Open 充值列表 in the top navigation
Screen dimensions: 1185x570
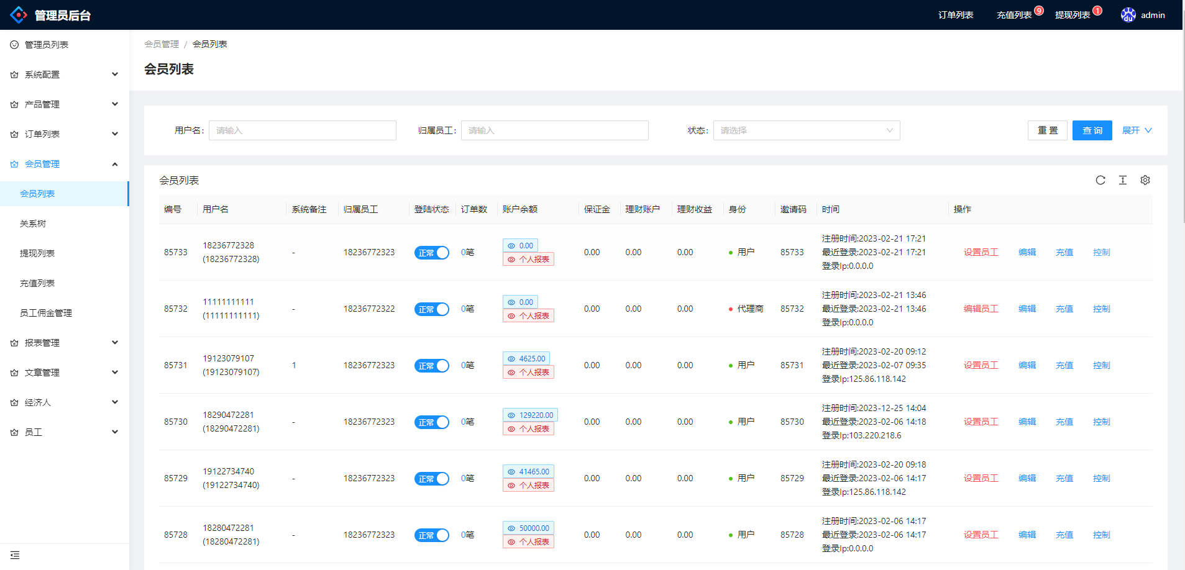pyautogui.click(x=1013, y=14)
